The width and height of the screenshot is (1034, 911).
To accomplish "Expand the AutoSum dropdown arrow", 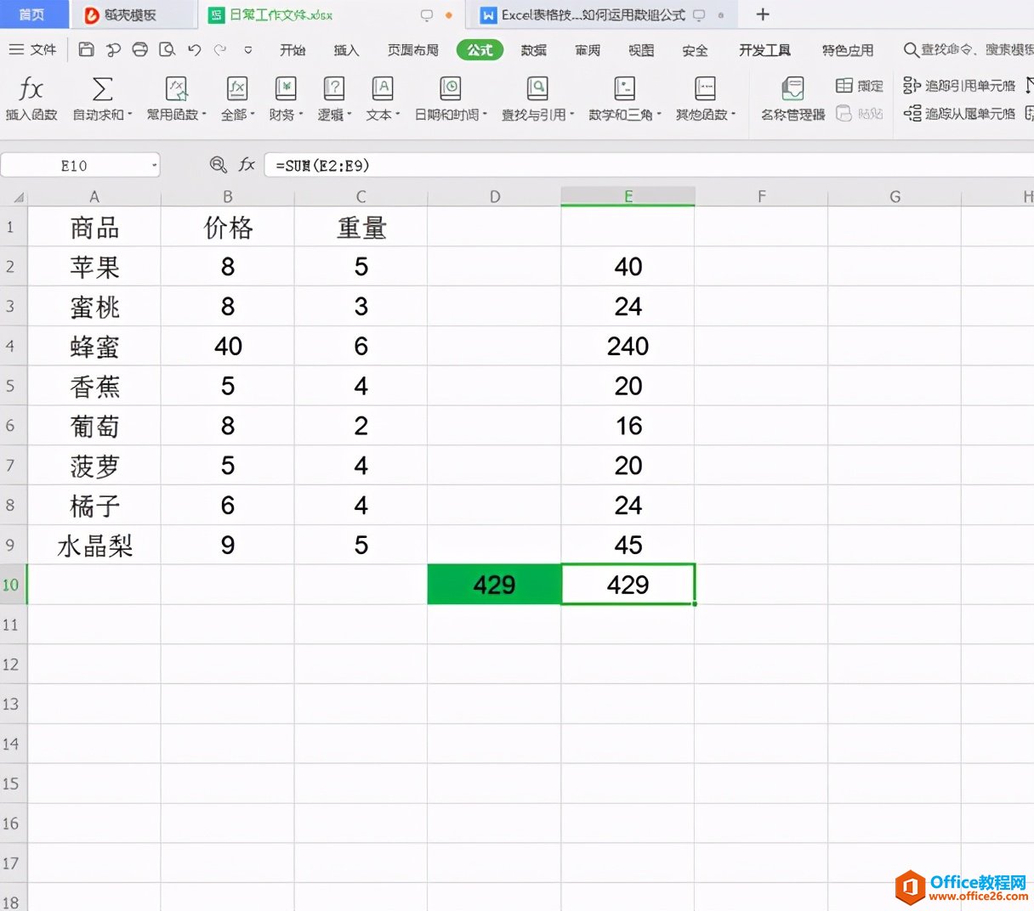I will [130, 115].
